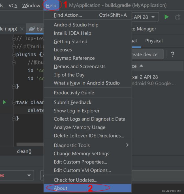Close the build.gradle (:app) tab
Screen dimensions: 184x194
click(x=22, y=29)
